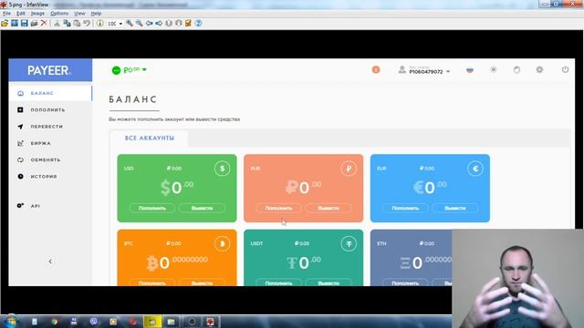Viewport: 584px width, 328px height.
Task: Click the Russian flag language icon
Action: 470,70
